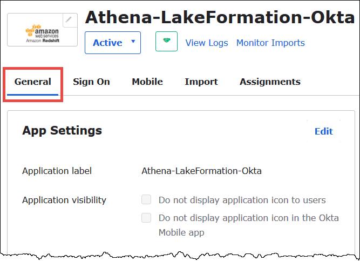The image size is (360, 261).
Task: Switch to the Assignments tab
Action: tap(270, 82)
